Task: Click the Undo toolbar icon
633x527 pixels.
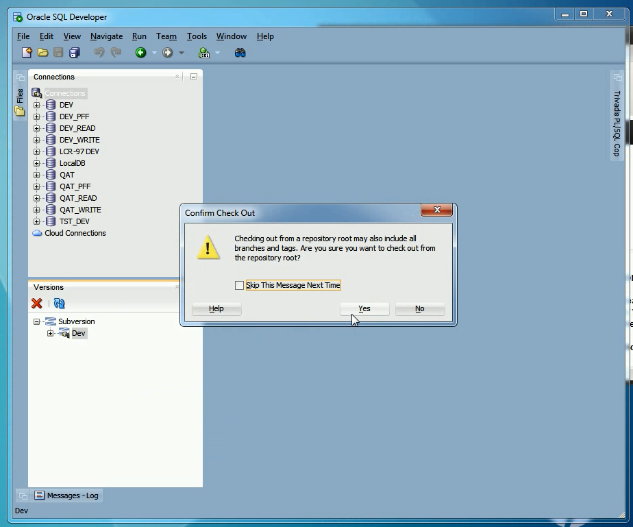Action: [99, 53]
